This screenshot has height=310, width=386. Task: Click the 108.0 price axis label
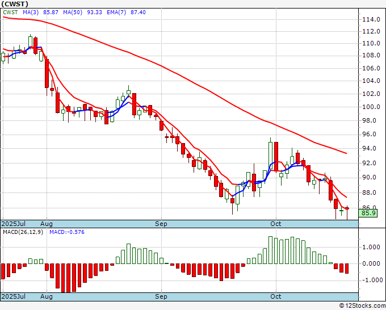(x=371, y=56)
